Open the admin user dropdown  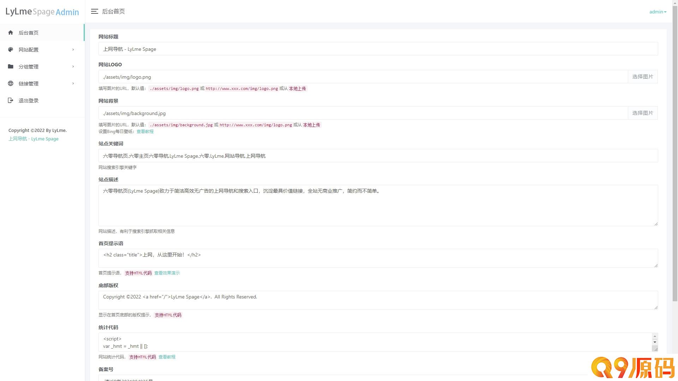[658, 12]
